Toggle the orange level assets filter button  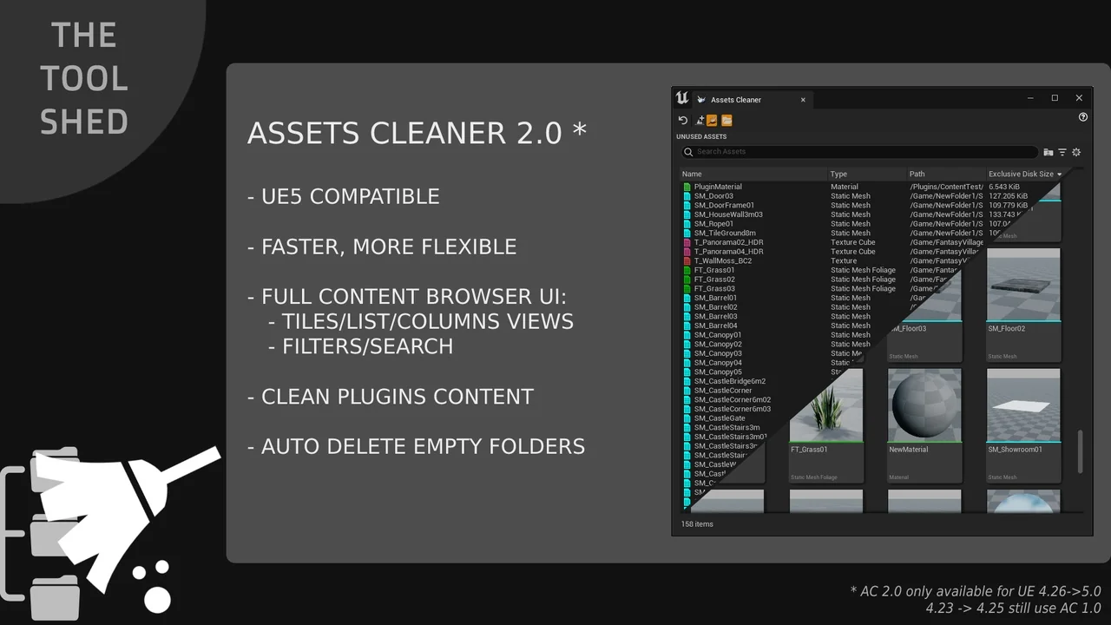click(x=712, y=121)
